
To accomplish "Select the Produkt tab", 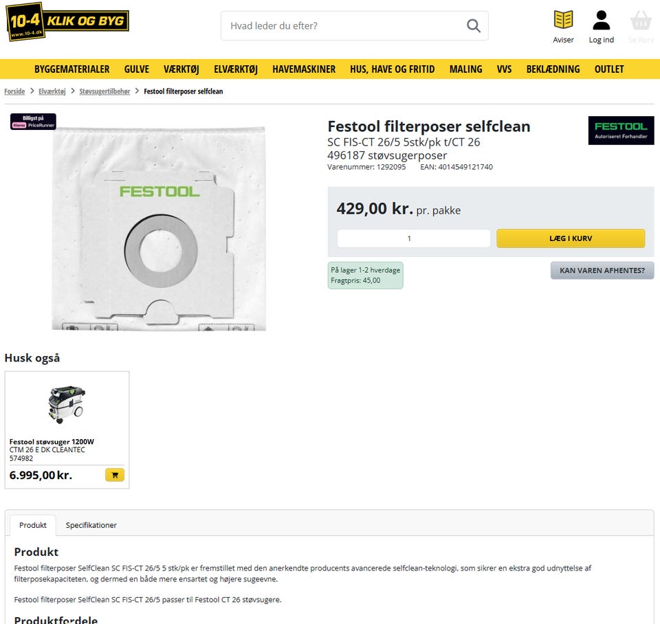I will click(x=33, y=525).
